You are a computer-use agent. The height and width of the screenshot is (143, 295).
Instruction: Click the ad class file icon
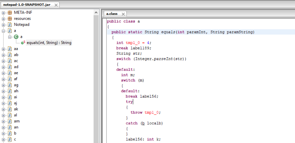pos(10,67)
